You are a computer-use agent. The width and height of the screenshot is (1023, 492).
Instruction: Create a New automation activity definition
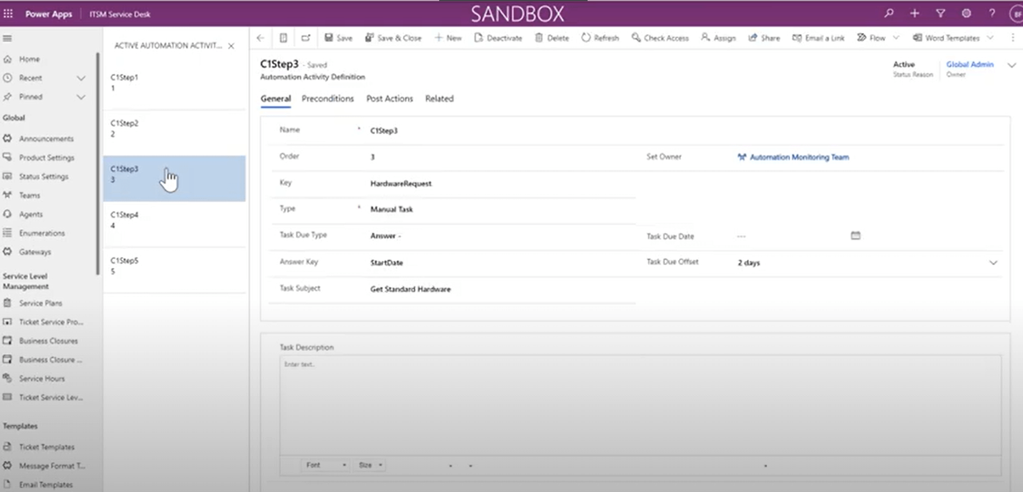point(448,38)
